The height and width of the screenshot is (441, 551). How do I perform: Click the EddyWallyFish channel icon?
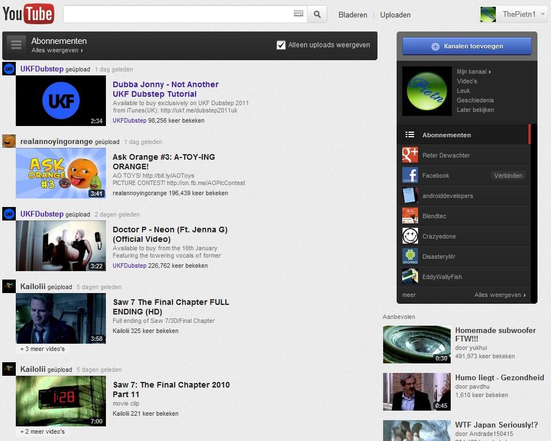(x=410, y=276)
